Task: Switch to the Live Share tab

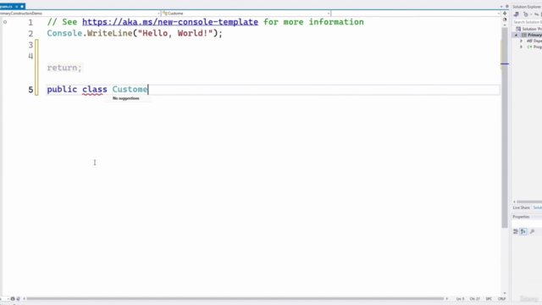Action: (x=522, y=208)
